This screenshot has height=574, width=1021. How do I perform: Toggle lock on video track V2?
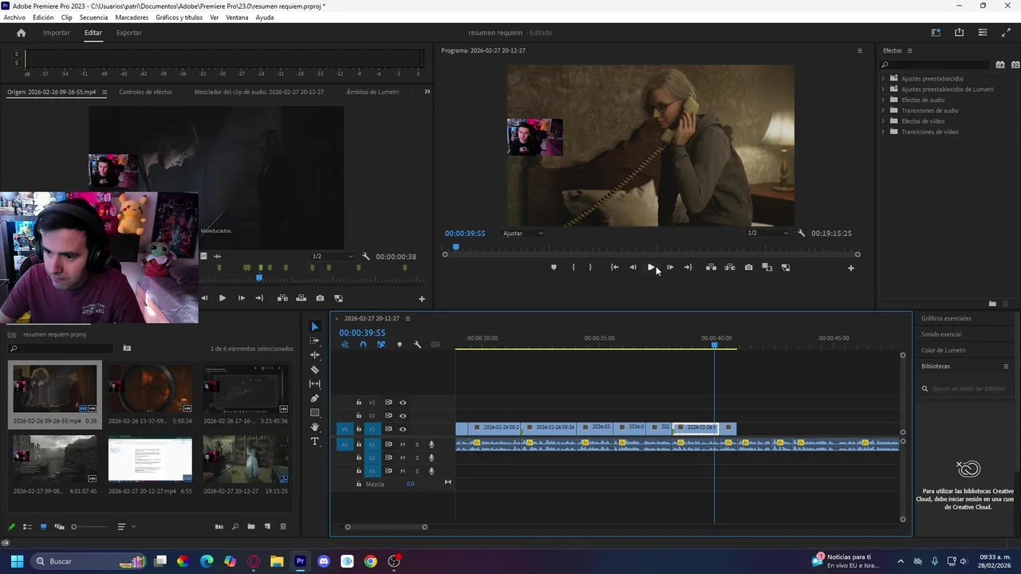(x=359, y=415)
